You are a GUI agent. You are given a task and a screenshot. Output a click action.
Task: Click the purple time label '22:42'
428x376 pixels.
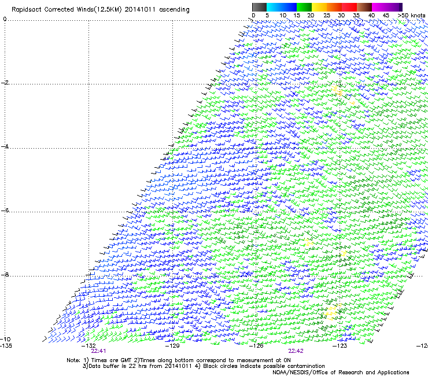click(x=296, y=351)
